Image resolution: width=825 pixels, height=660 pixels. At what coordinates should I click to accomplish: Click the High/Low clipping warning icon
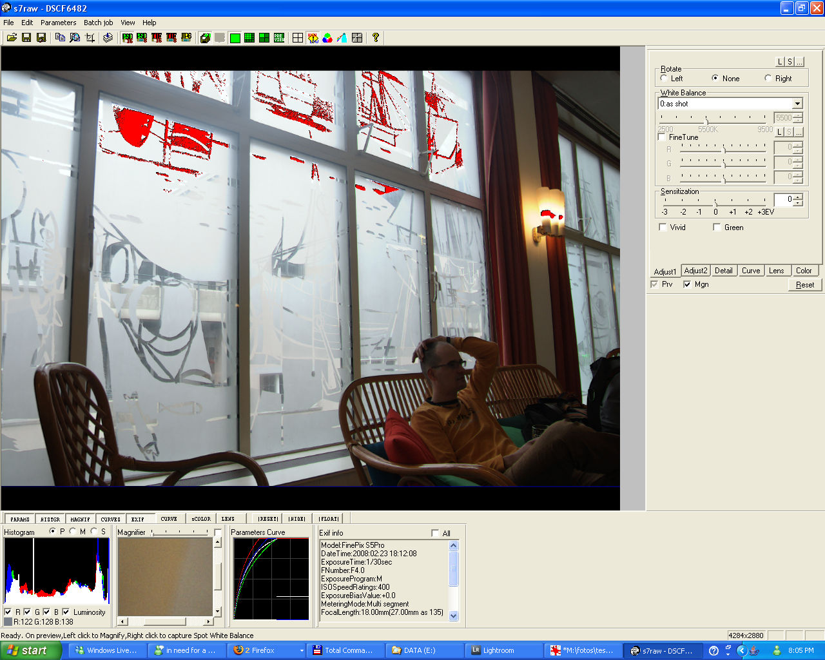coord(313,38)
